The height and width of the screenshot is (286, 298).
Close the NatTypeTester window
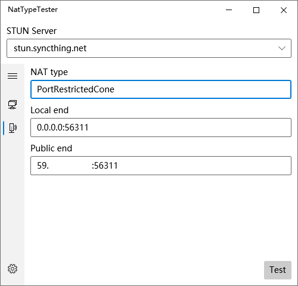284,10
